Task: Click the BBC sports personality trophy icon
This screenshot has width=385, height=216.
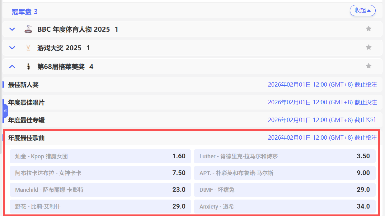Action: (28, 29)
